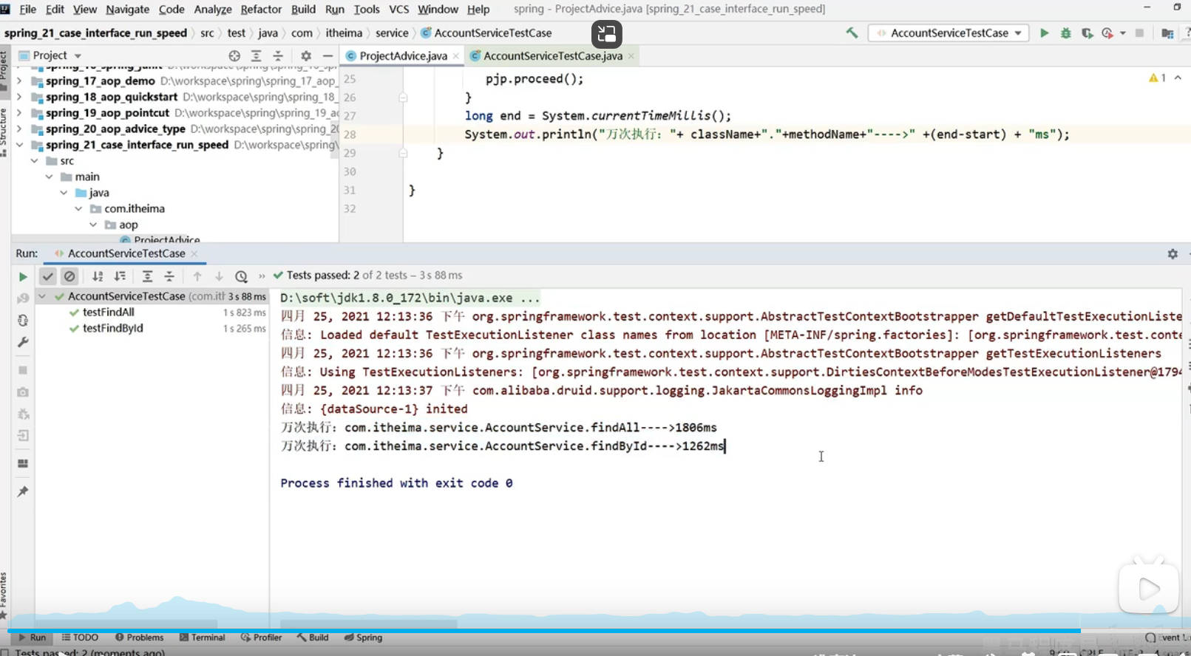Expand spring_18_aop_quickstart module
1191x656 pixels.
pyautogui.click(x=19, y=97)
